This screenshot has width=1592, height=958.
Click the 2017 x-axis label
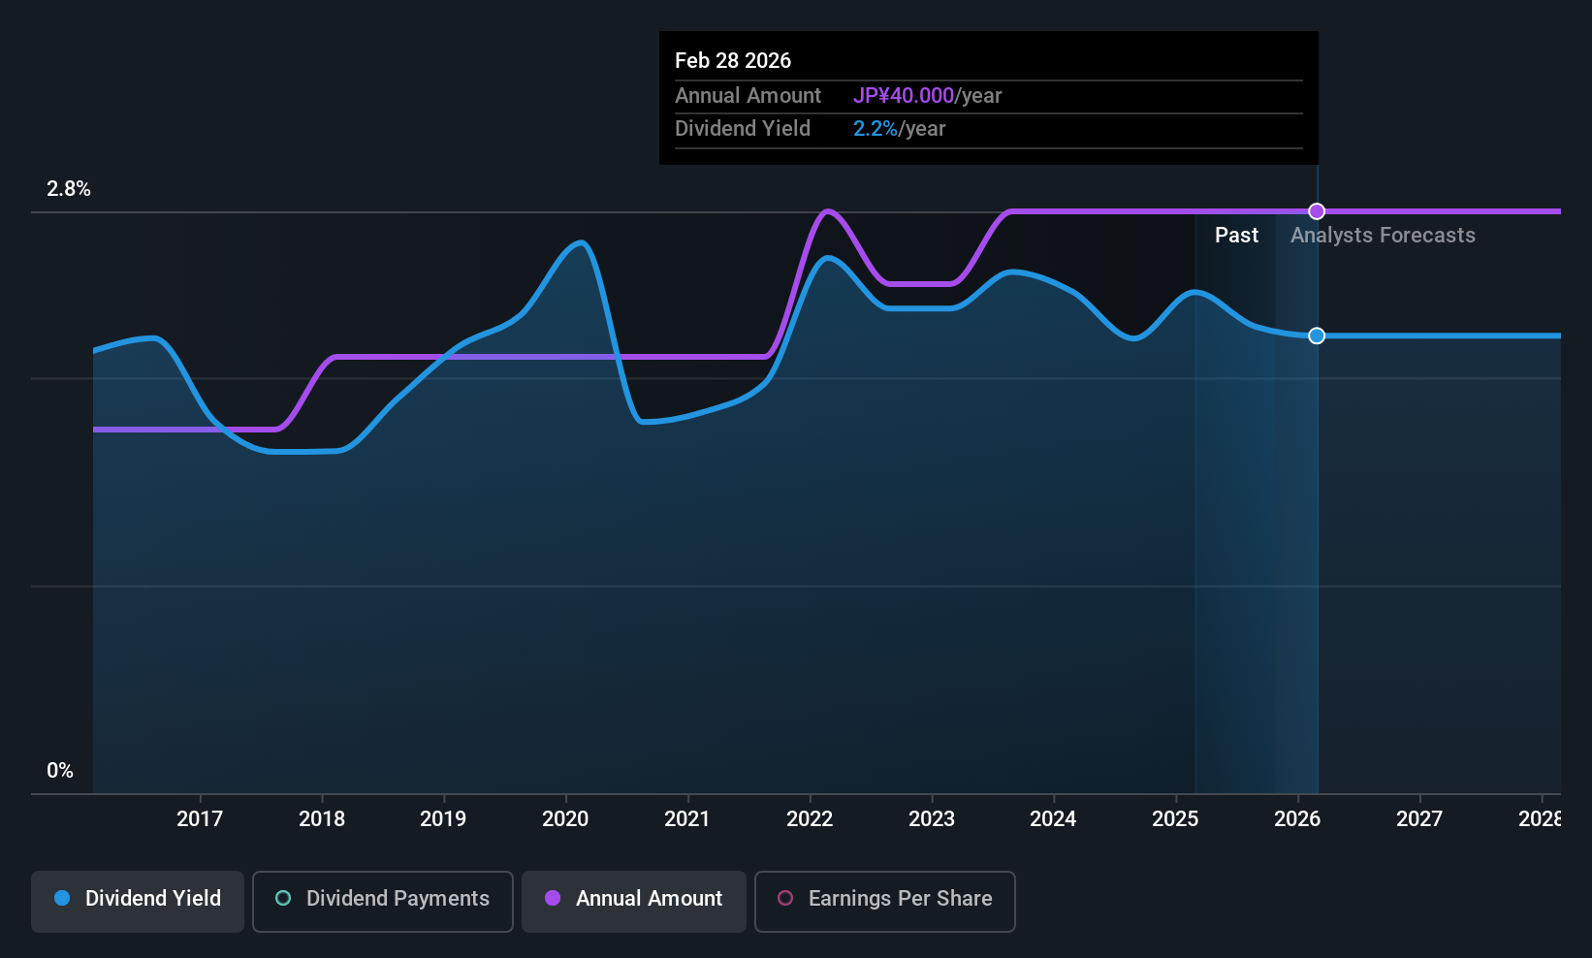point(200,819)
